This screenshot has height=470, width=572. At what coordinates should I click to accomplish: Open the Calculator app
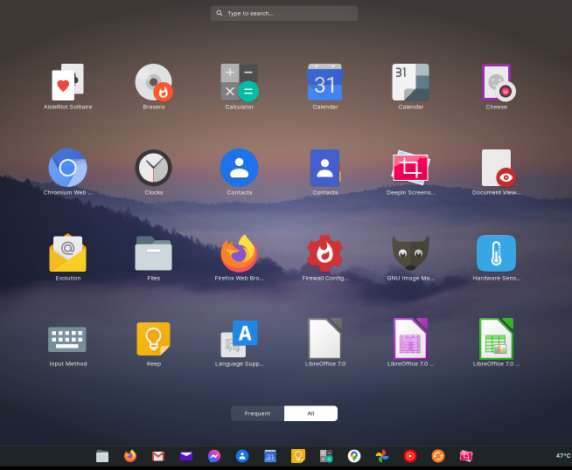tap(239, 83)
